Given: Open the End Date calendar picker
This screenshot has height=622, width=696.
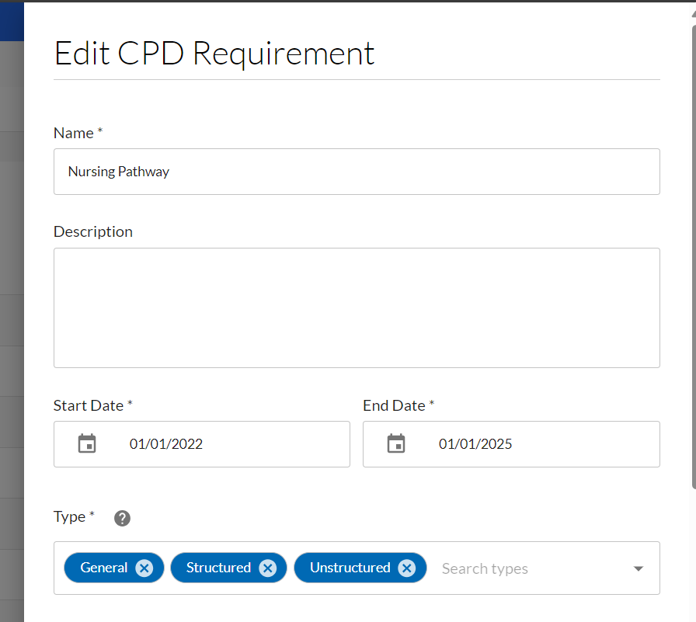Looking at the screenshot, I should coord(396,443).
